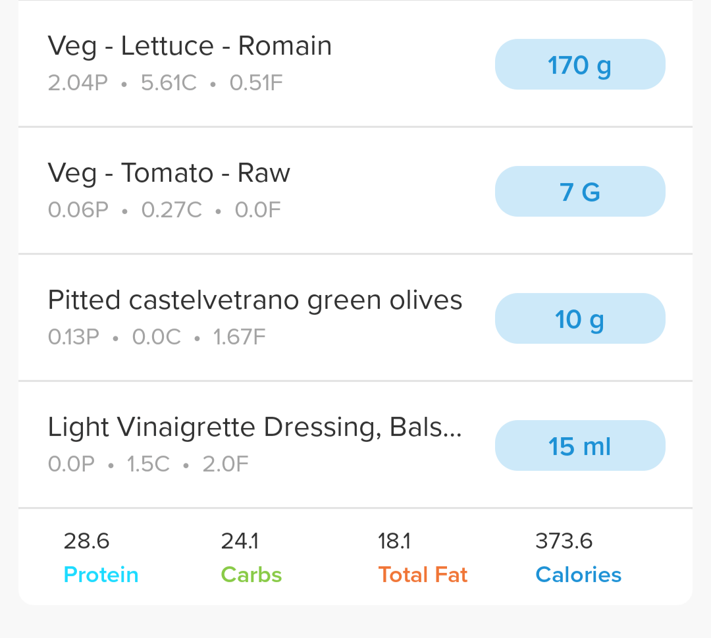Open the 15 ml dressing serving size
Viewport: 711px width, 638px height.
click(x=579, y=446)
